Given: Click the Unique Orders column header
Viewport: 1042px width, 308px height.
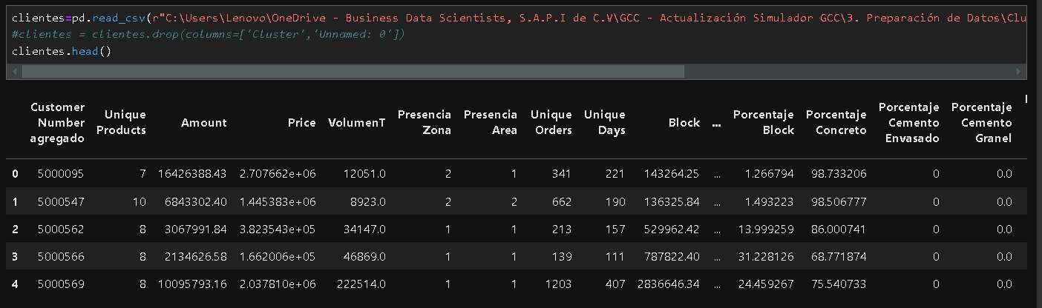Looking at the screenshot, I should pyautogui.click(x=551, y=122).
